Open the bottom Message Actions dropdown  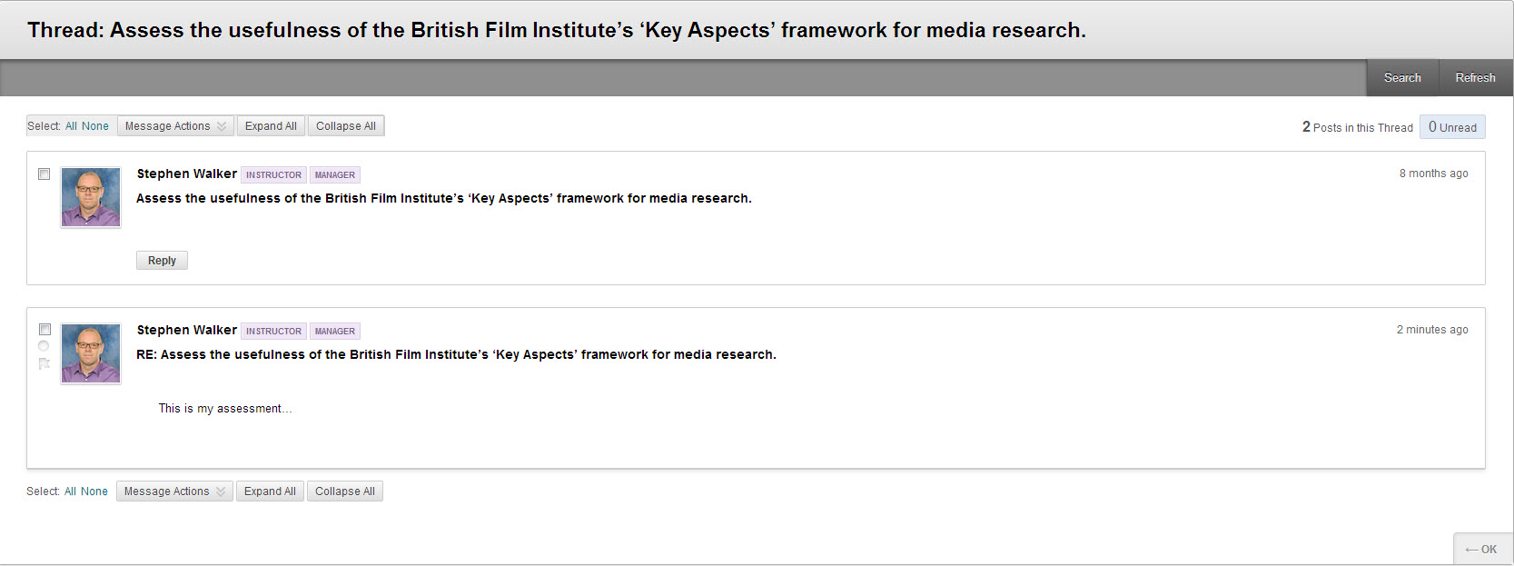click(174, 492)
